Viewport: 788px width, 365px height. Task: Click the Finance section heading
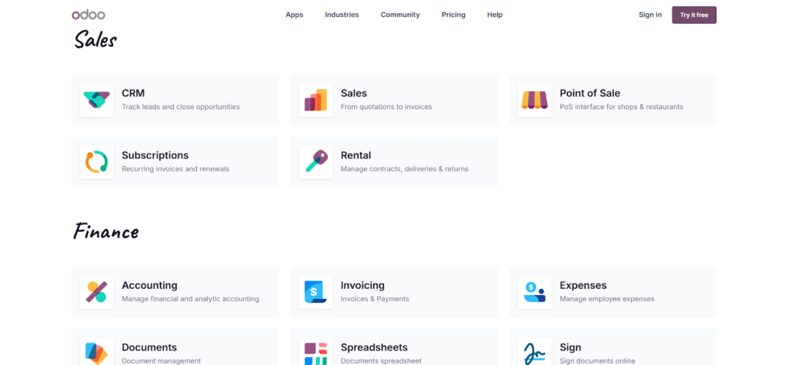click(106, 231)
